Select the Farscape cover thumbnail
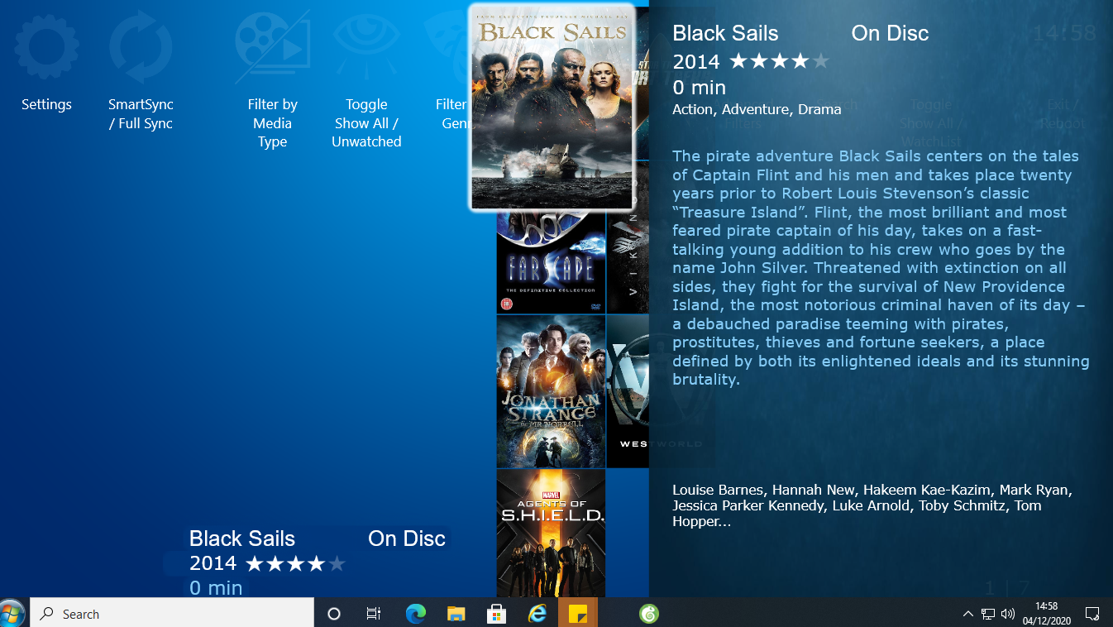 tap(551, 262)
